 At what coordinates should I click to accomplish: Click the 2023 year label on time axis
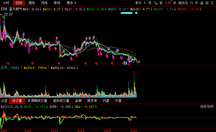[54, 131]
